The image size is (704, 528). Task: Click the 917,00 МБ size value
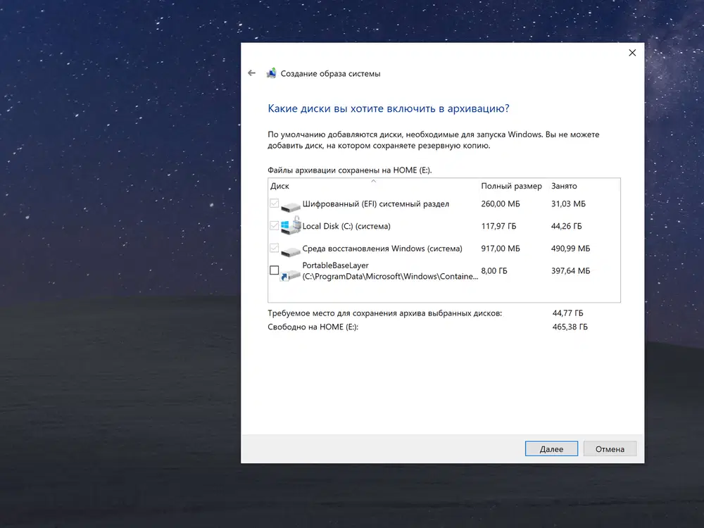pyautogui.click(x=500, y=249)
